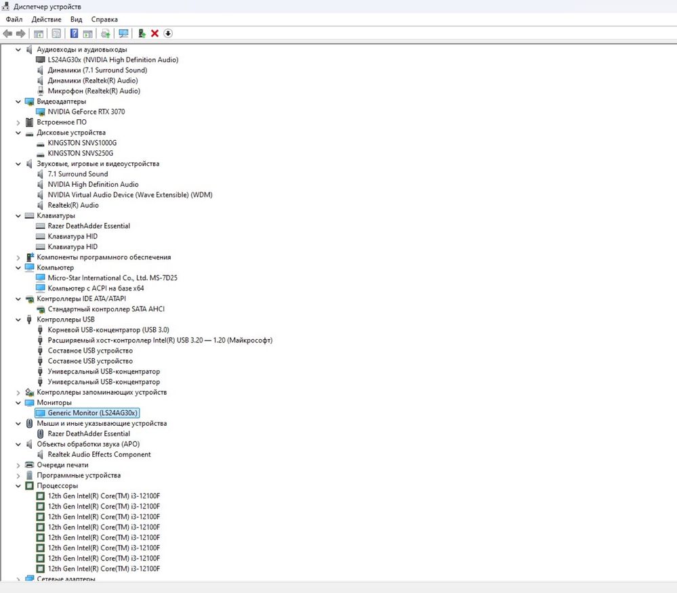
Task: Click the Мыши и иные указывающие устройства mouse icon
Action: pyautogui.click(x=29, y=424)
